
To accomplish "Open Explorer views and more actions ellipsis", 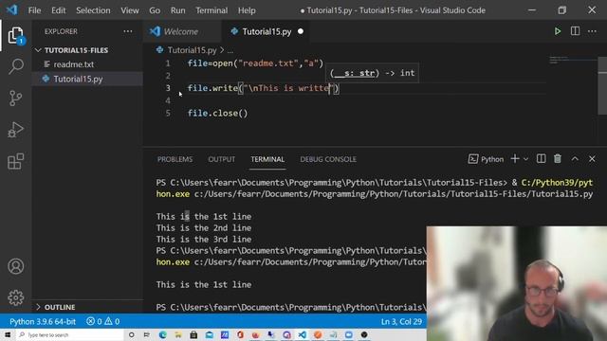I will [x=128, y=31].
